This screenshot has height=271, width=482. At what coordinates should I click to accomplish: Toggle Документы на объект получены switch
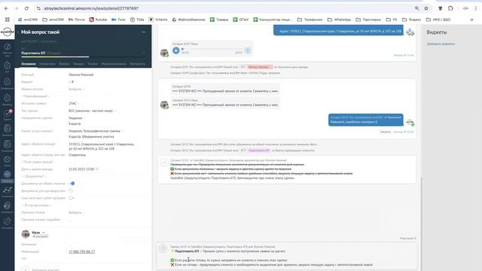[x=72, y=184]
